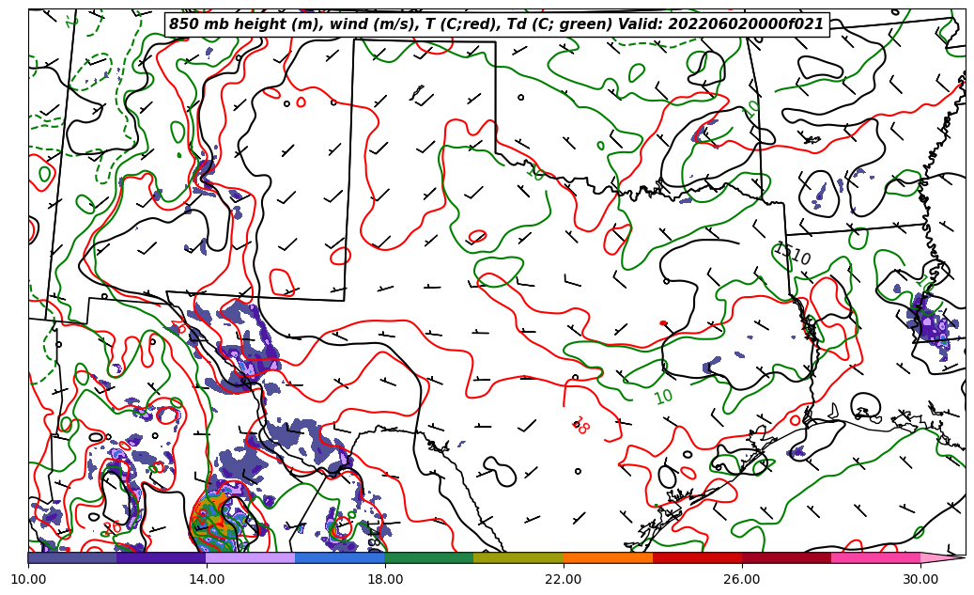Click the colorbar tick label 10.00
Image resolution: width=974 pixels, height=595 pixels.
point(28,579)
